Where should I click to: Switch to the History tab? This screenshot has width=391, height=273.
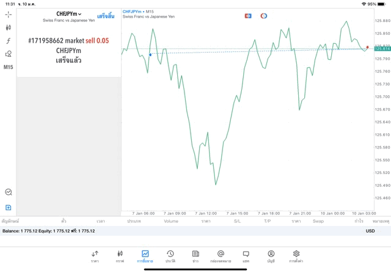[x=170, y=256]
